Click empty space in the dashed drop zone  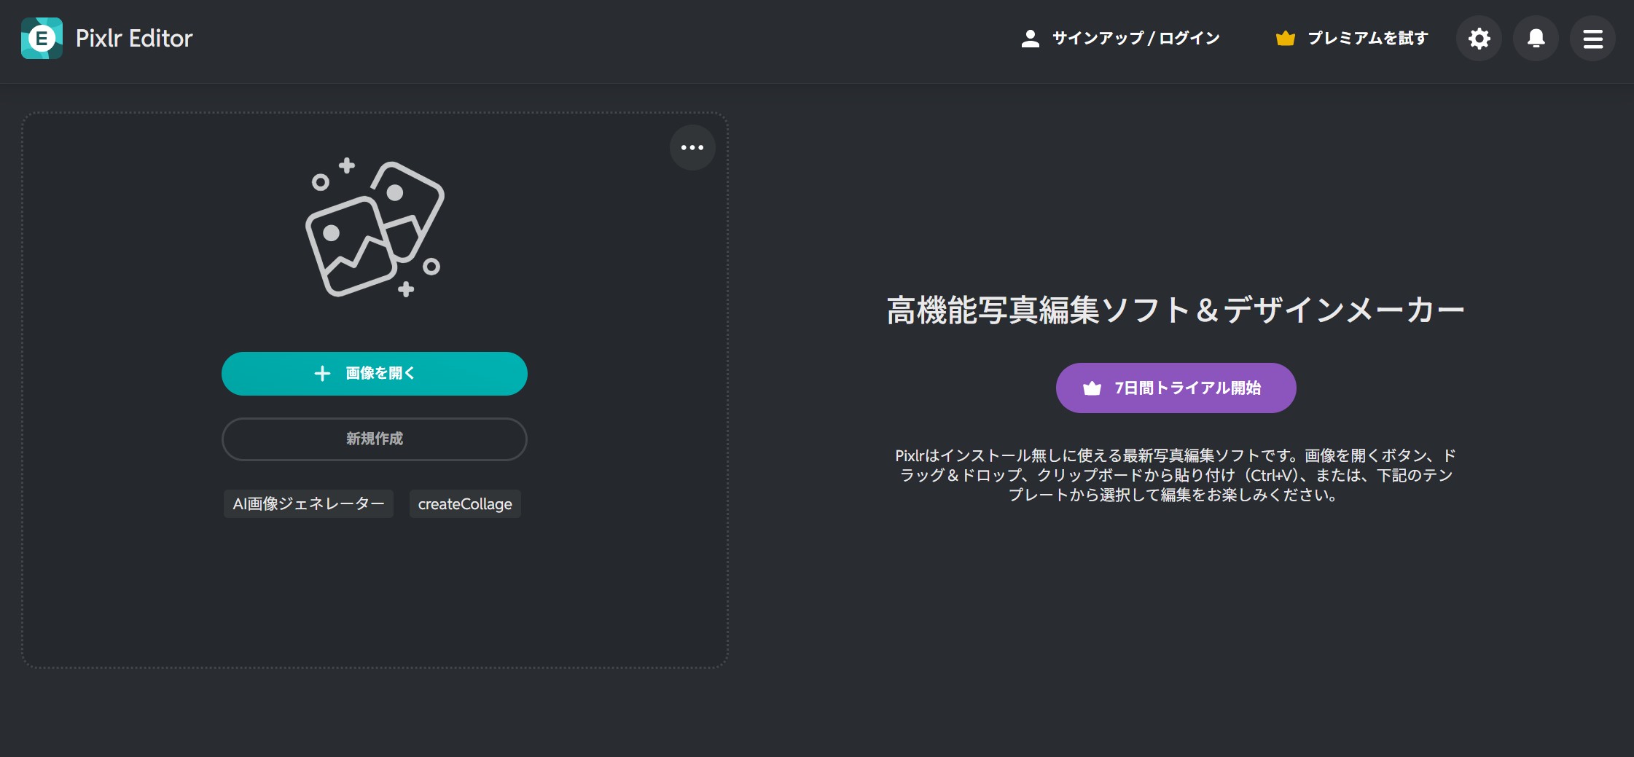(375, 597)
